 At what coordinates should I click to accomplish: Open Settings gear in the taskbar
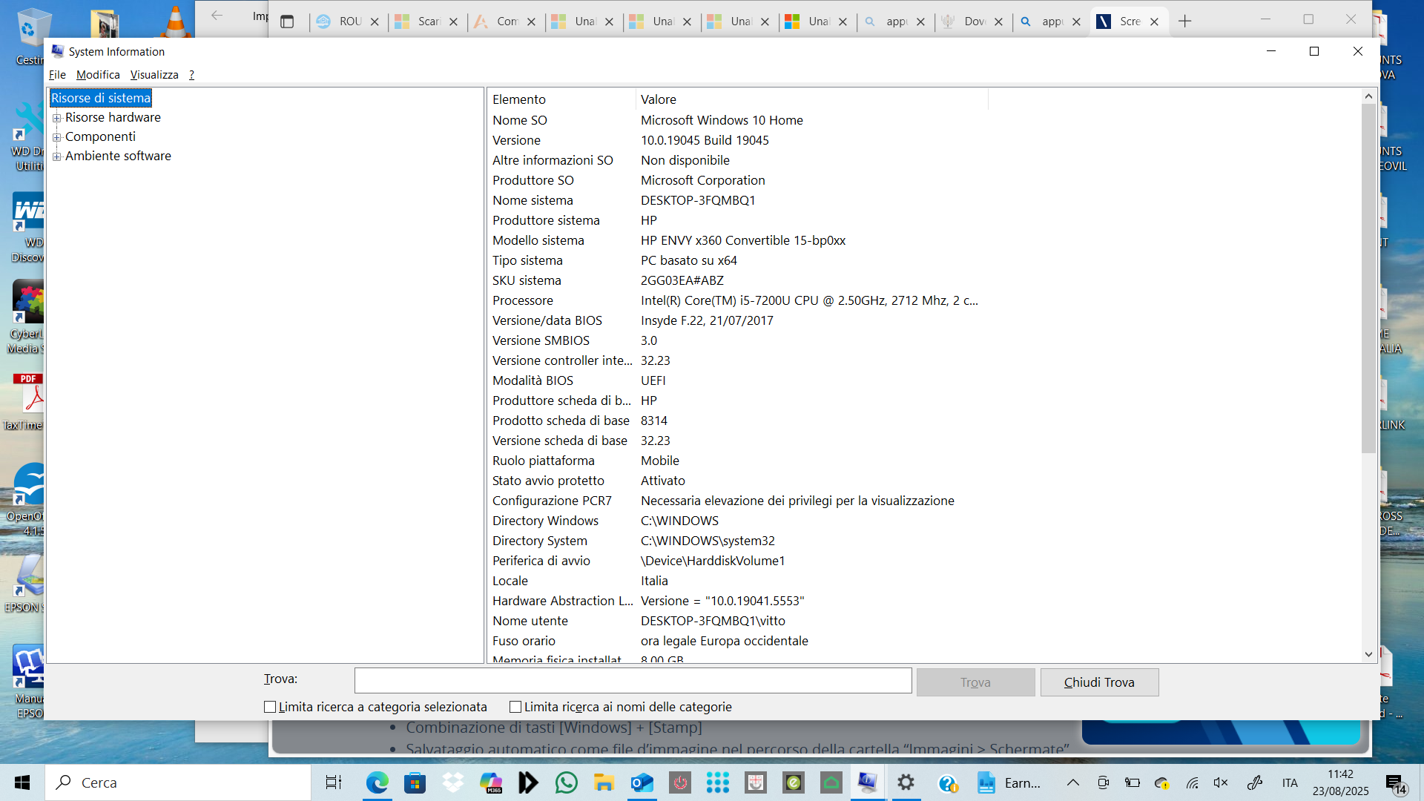coord(906,782)
